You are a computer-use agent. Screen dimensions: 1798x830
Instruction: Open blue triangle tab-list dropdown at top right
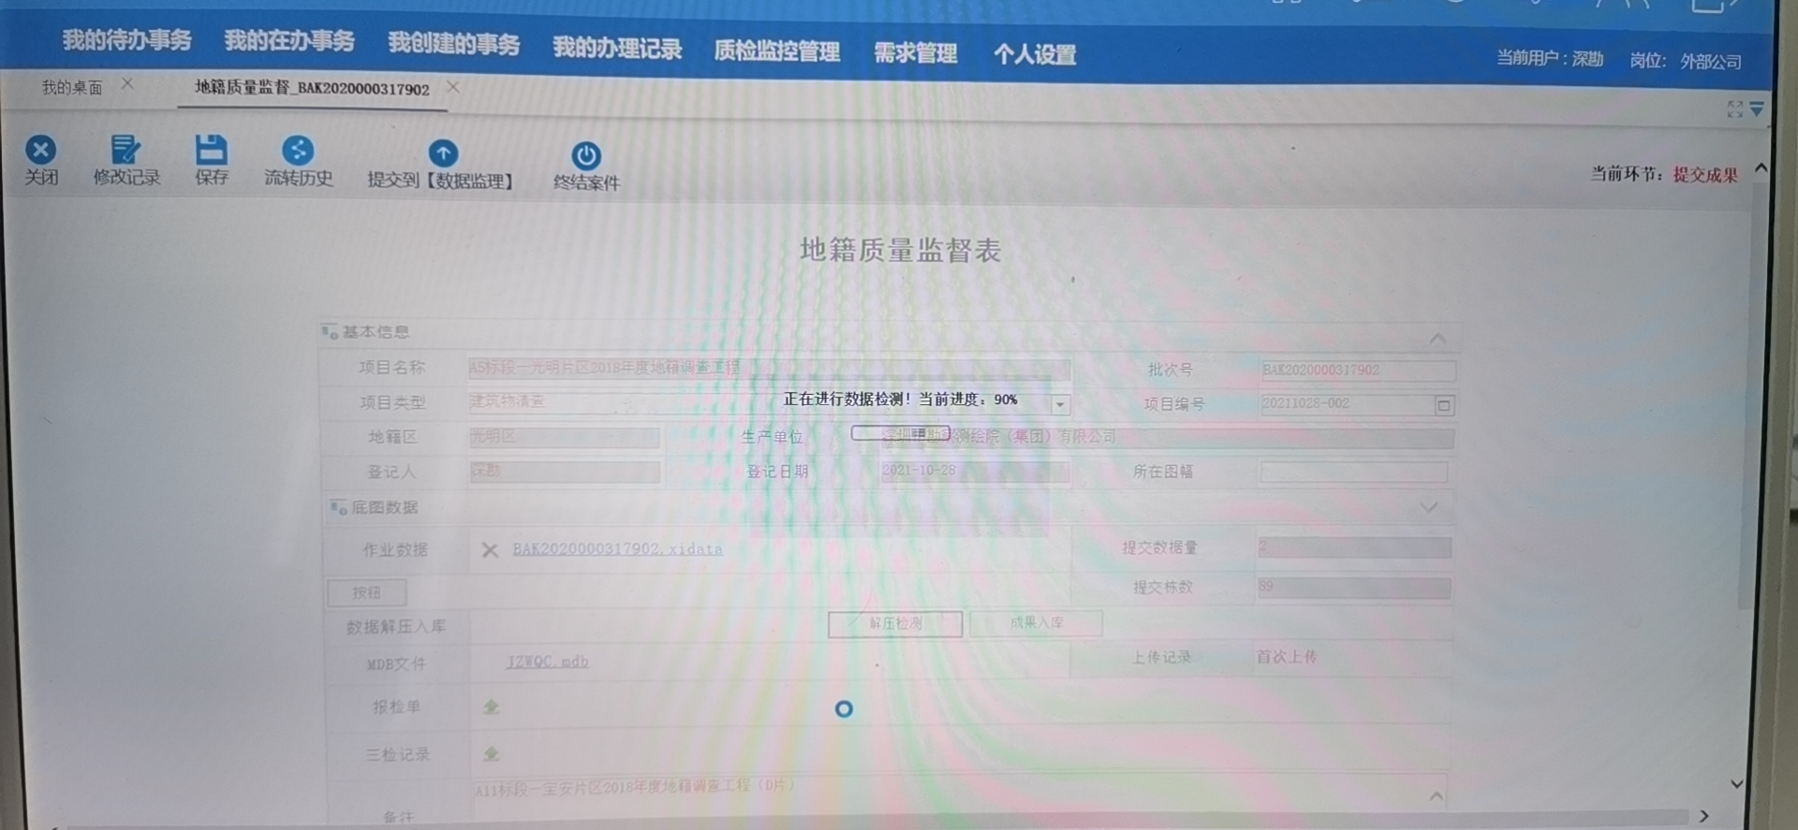tap(1757, 109)
